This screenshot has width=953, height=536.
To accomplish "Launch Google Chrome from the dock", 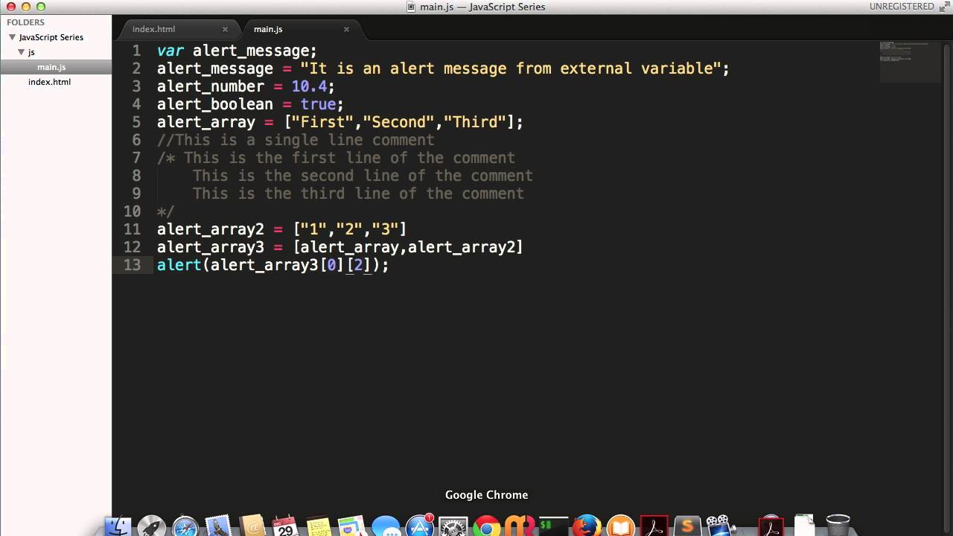I will tap(487, 526).
